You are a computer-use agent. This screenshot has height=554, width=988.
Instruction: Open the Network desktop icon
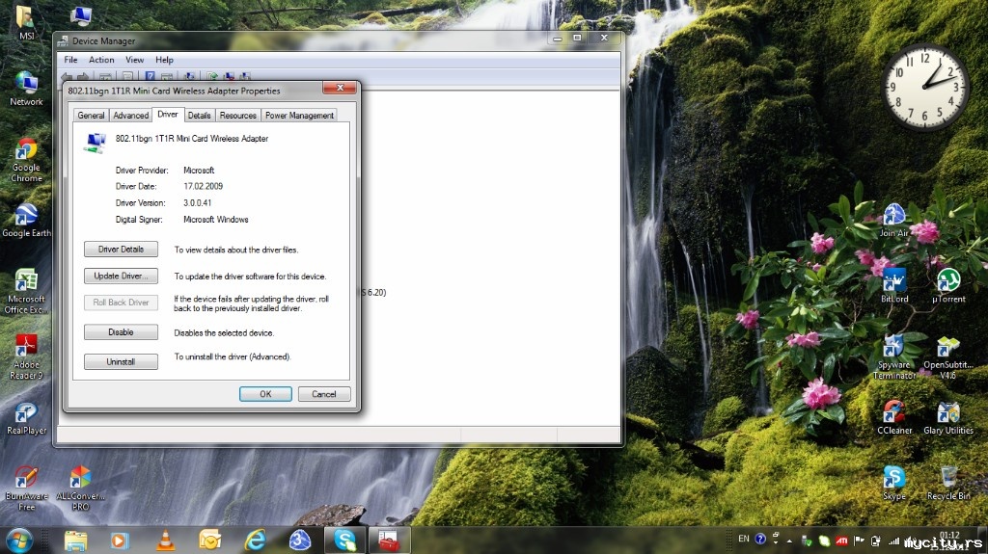26,89
